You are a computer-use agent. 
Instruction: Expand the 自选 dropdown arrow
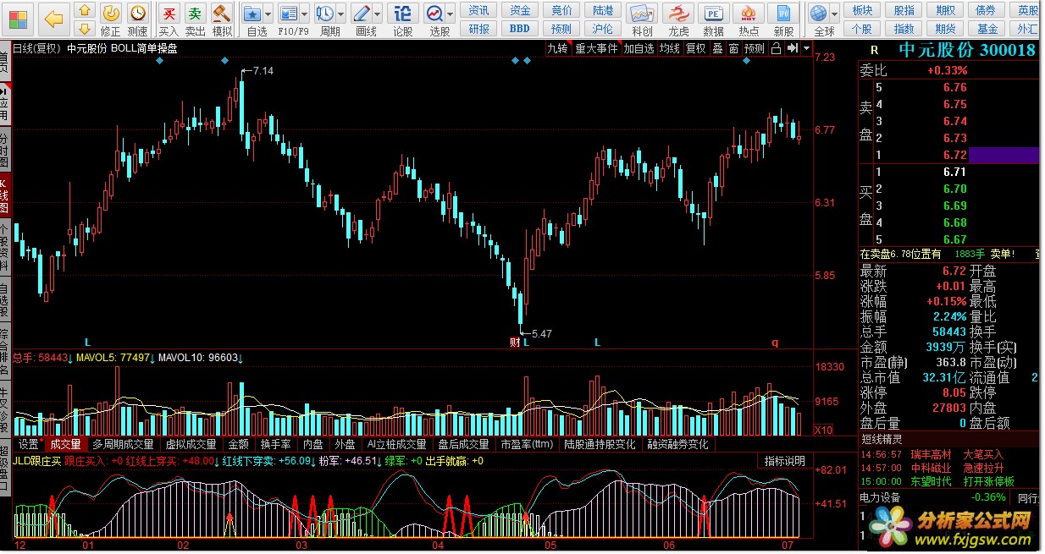pos(268,14)
